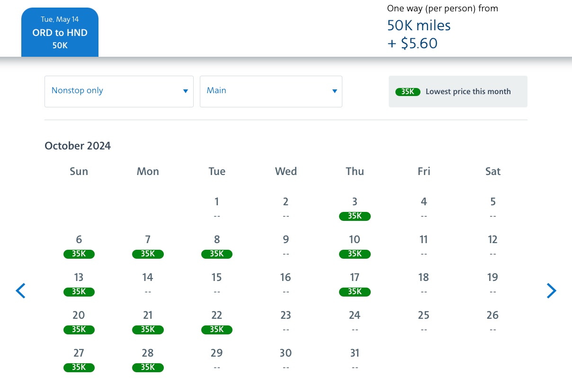Select Sunday October 27
Screen dimensions: 572x385
point(79,360)
